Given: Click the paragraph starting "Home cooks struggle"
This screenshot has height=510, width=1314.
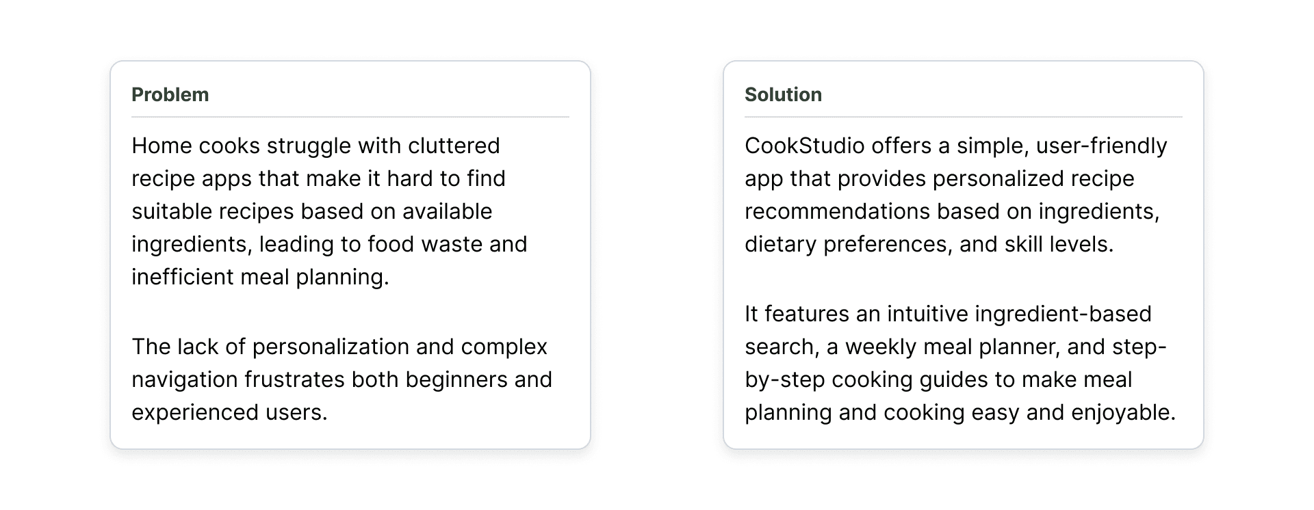Looking at the screenshot, I should pos(330,211).
